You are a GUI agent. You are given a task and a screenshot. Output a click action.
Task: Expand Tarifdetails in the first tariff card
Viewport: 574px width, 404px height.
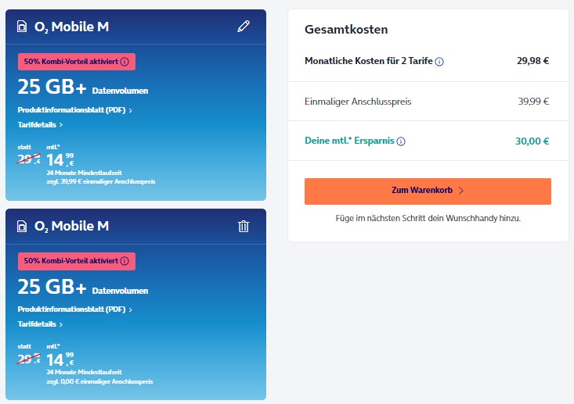pyautogui.click(x=40, y=124)
